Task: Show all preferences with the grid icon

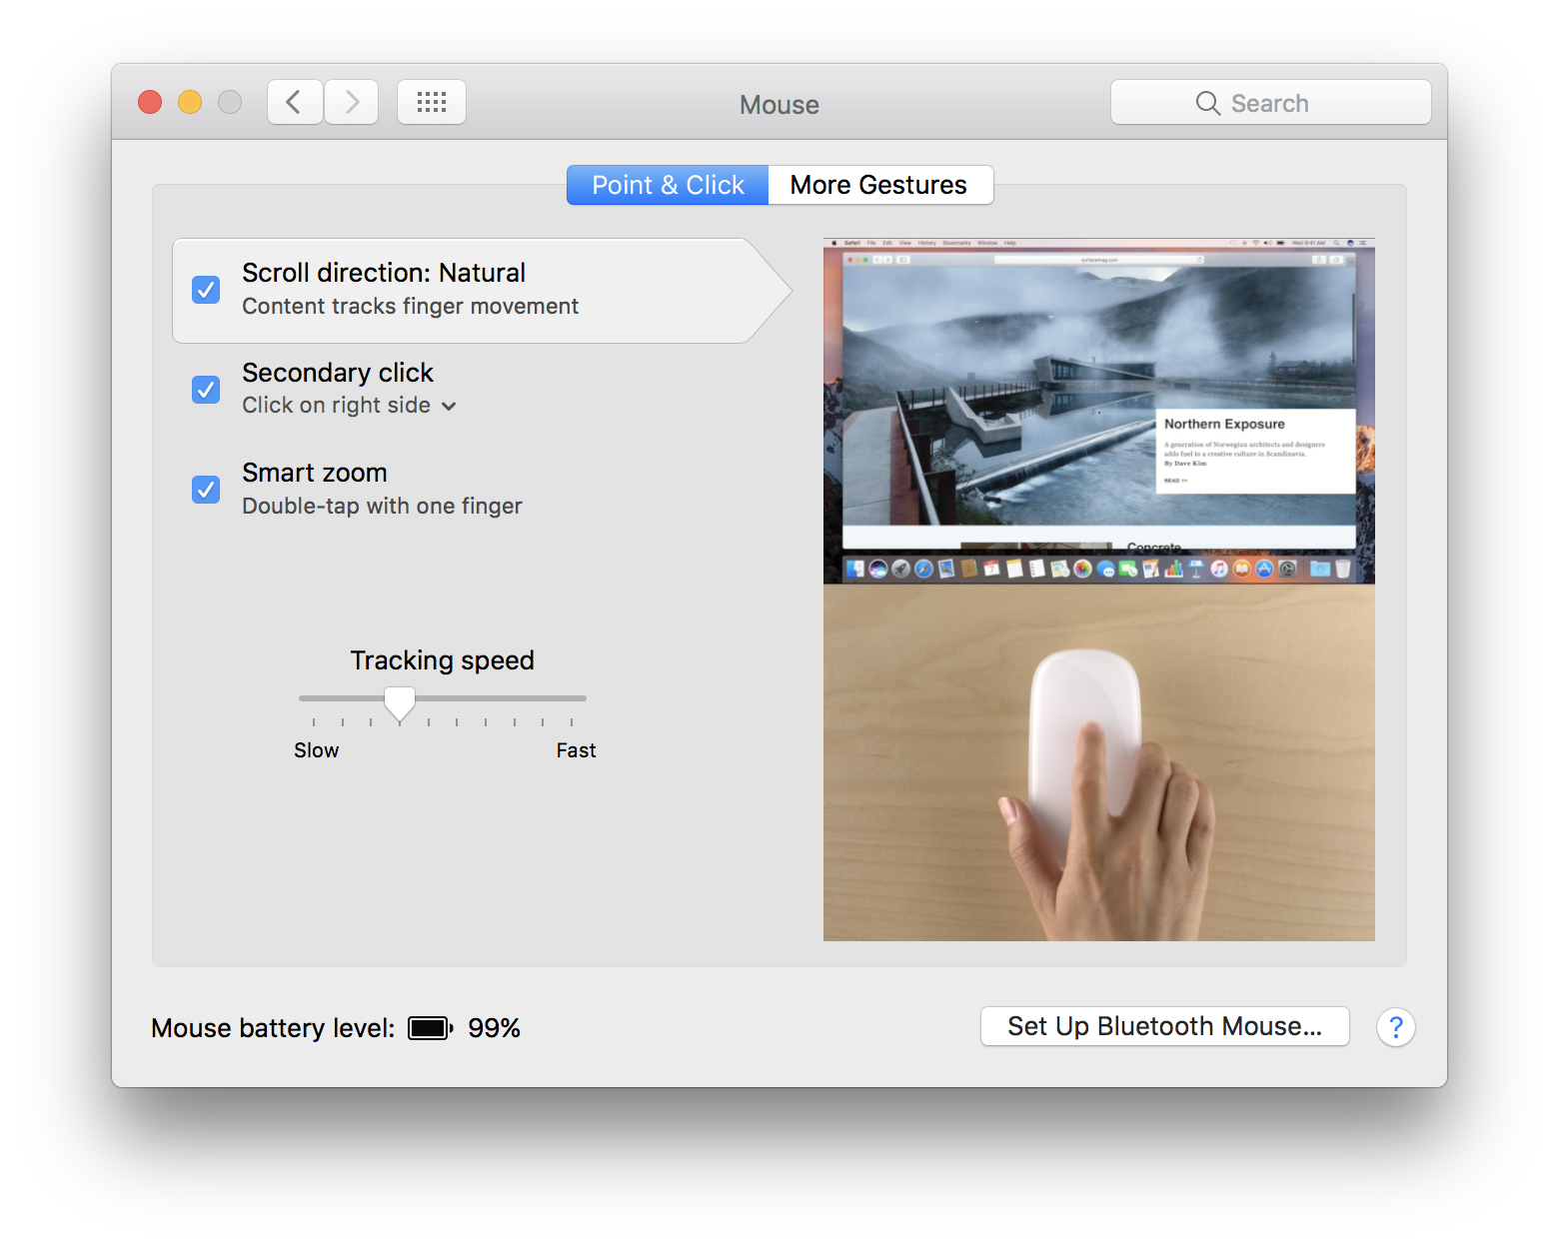Action: 432,102
